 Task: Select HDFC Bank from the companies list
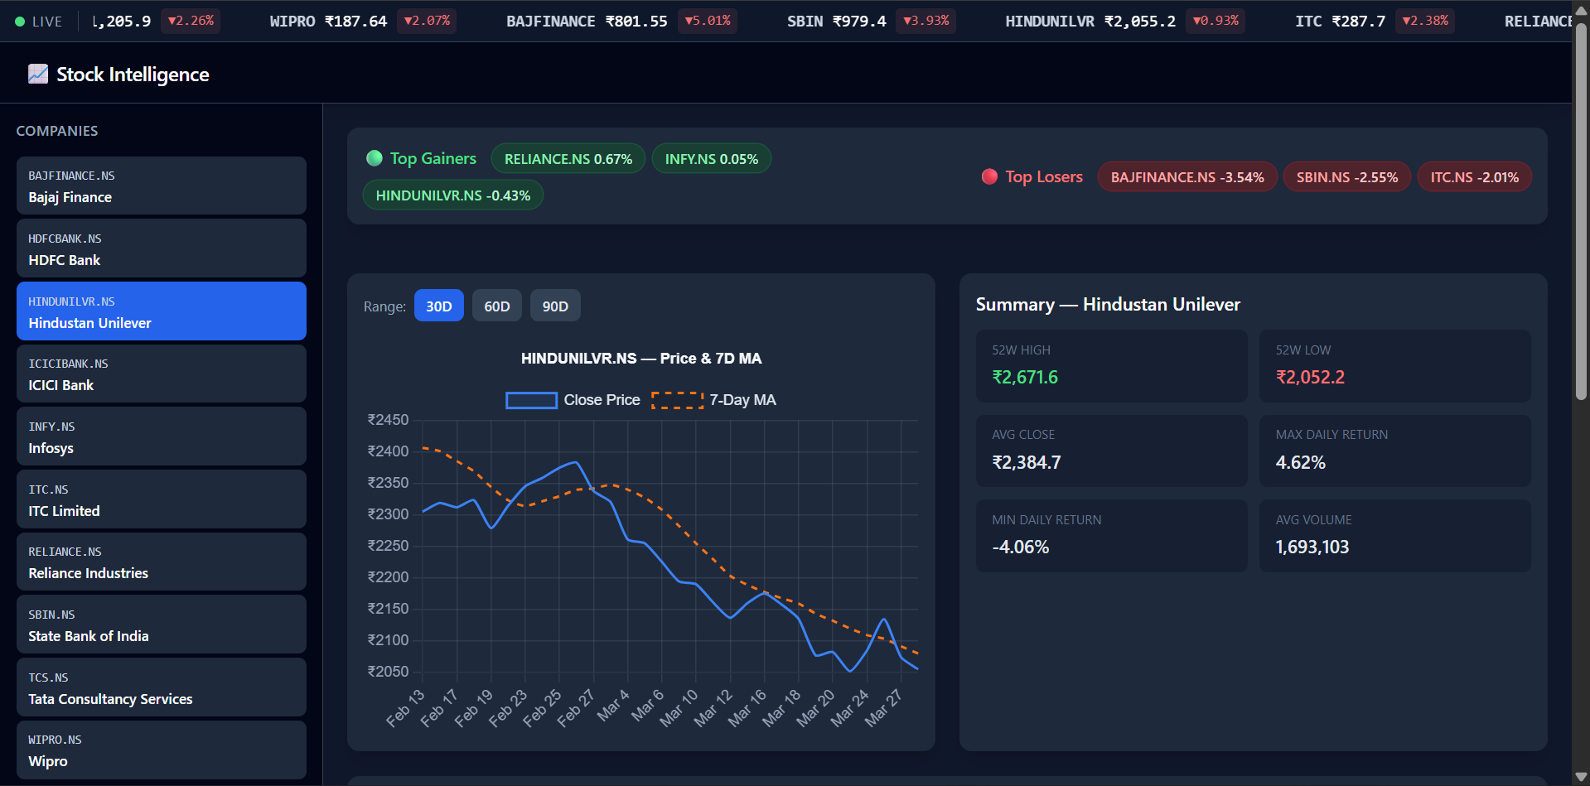point(162,248)
